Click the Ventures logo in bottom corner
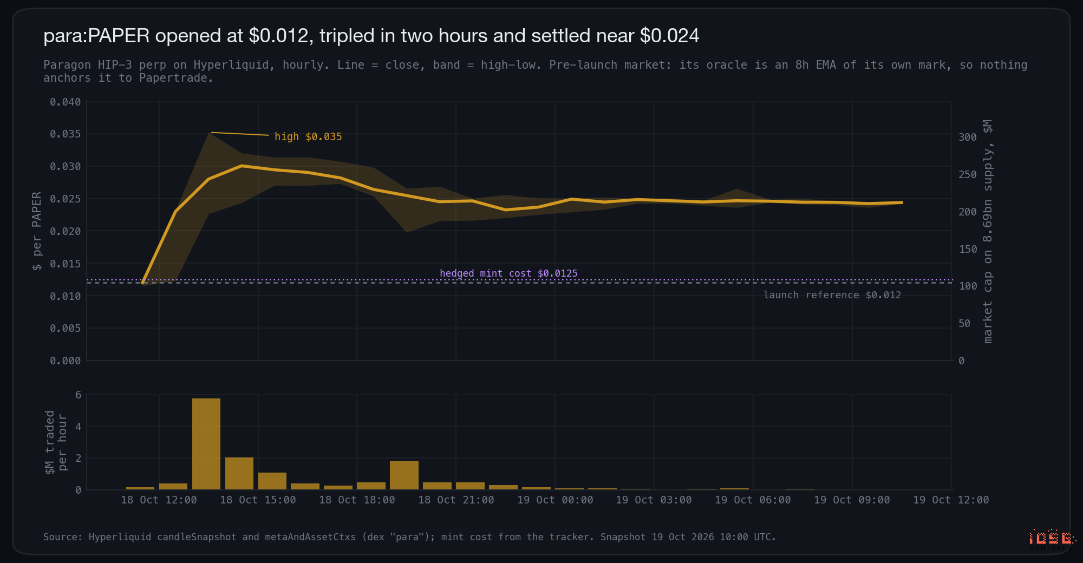The image size is (1083, 563). pos(1052,540)
